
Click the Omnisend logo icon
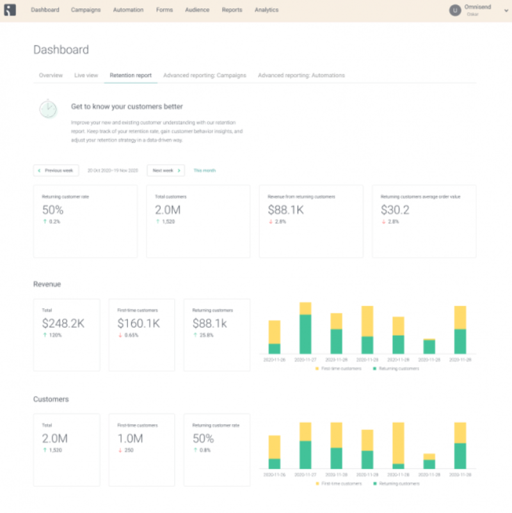[x=10, y=10]
